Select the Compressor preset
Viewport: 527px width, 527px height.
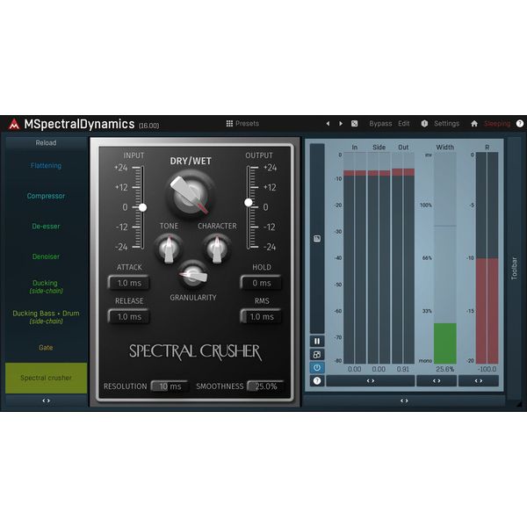(46, 196)
